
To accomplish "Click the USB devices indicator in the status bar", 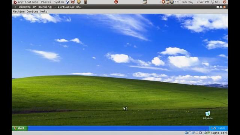I will pyautogui.click(x=197, y=133).
